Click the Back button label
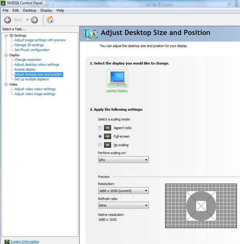 pyautogui.click(x=18, y=20)
